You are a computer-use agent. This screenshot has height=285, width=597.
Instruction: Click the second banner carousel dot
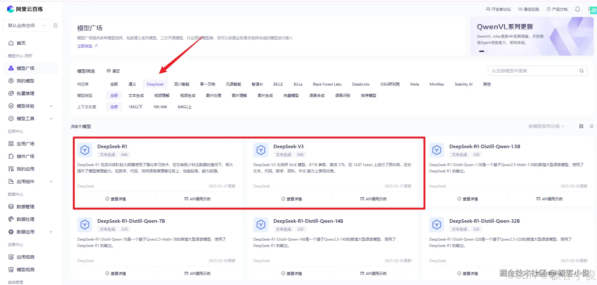(x=487, y=51)
